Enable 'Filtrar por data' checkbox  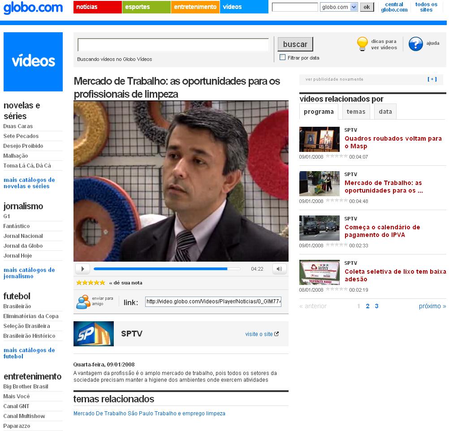tap(282, 57)
